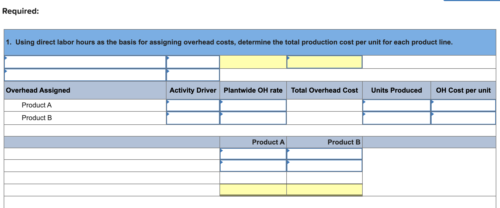Screen dimensions: 500x208
Task: Click the 'Activity Driver' column header
Action: [x=193, y=90]
